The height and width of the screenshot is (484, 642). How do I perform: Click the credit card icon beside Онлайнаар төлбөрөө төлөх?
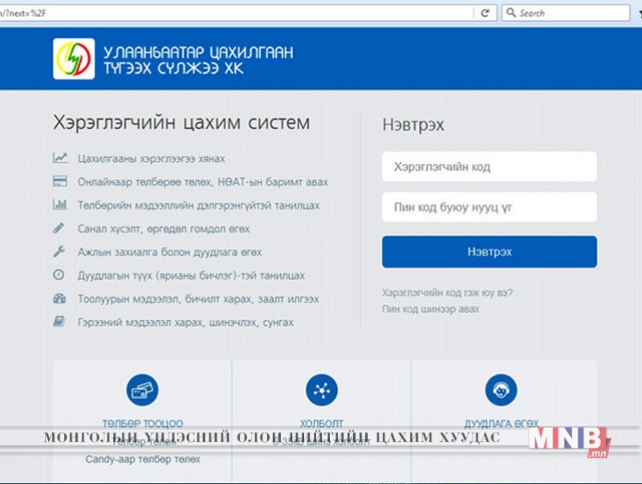tap(59, 182)
